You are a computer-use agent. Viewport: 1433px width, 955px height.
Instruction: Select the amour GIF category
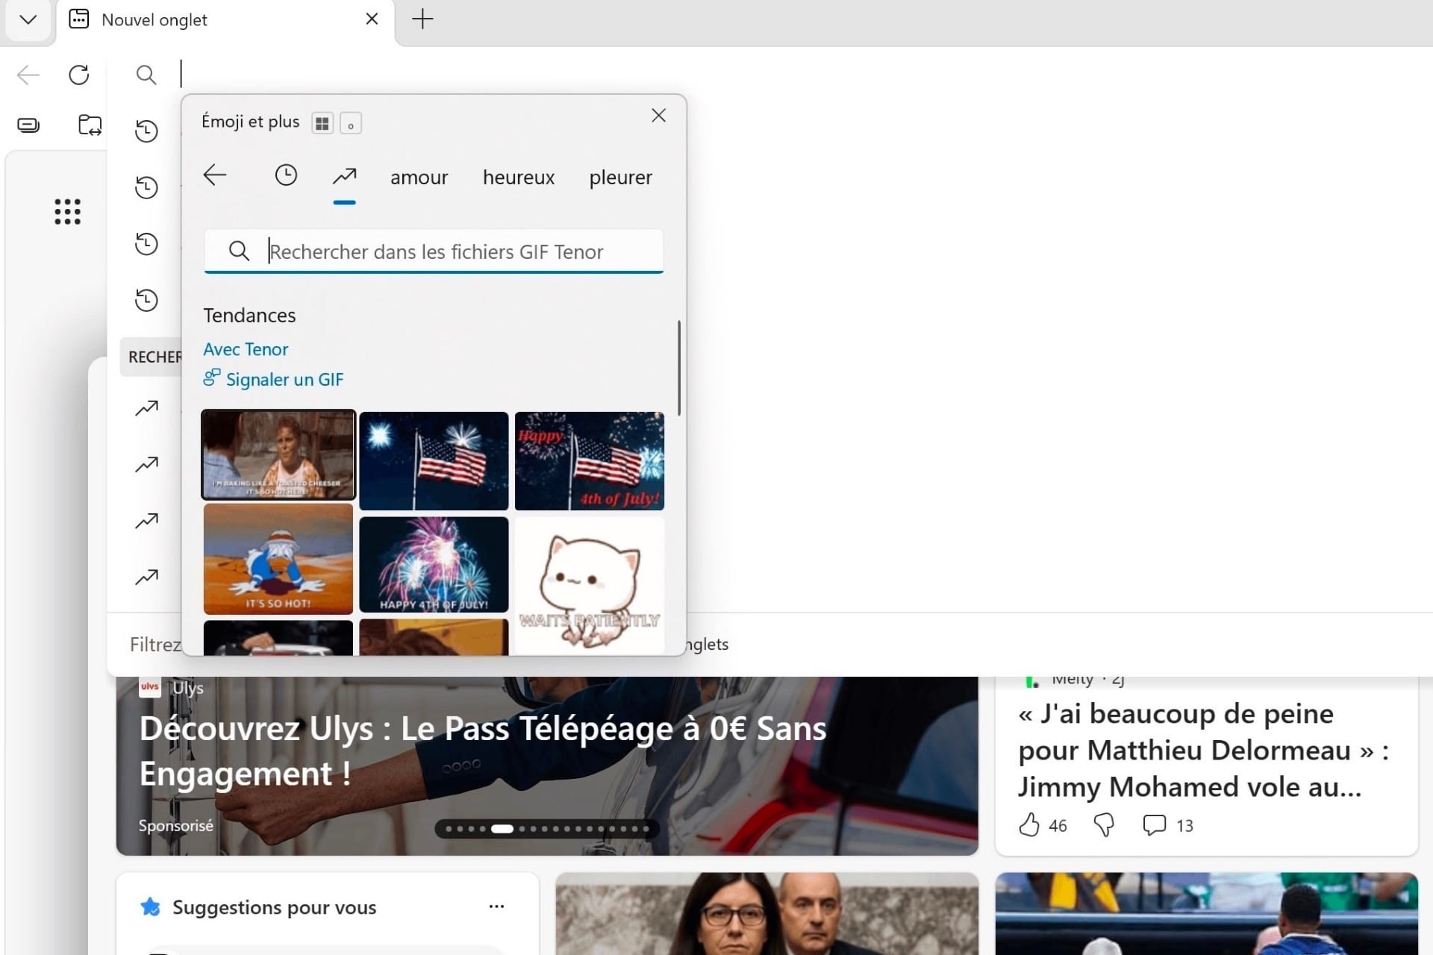[419, 178]
